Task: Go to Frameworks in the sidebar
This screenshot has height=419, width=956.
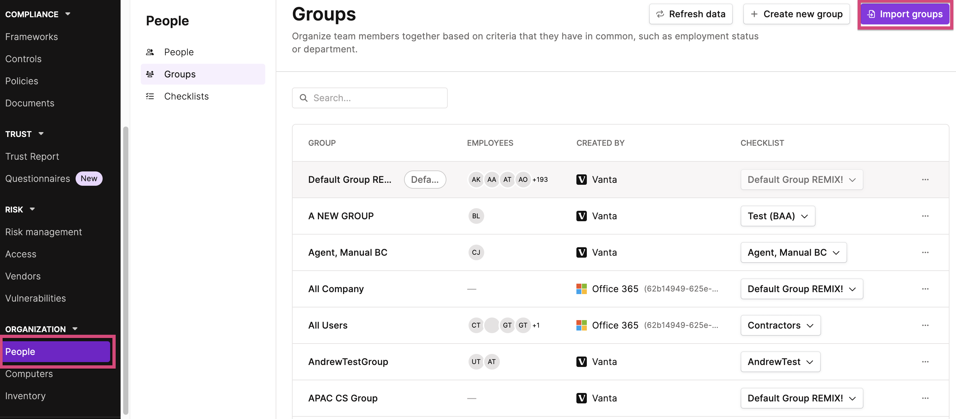Action: [x=32, y=37]
